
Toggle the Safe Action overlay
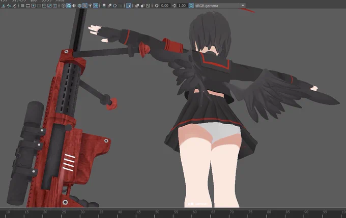(x=49, y=6)
